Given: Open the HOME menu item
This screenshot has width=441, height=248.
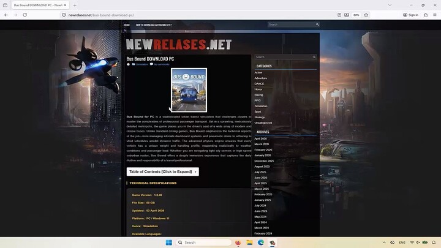Looking at the screenshot, I should 127,25.
